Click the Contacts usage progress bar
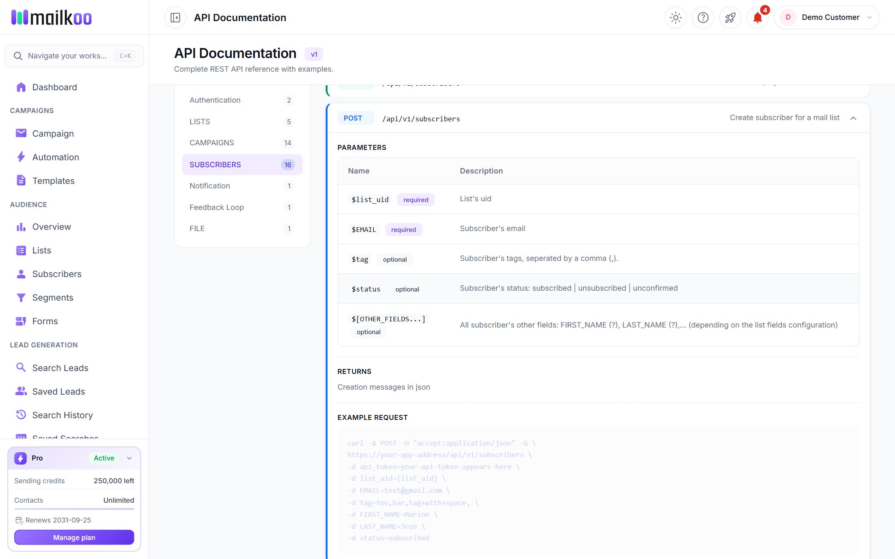This screenshot has width=895, height=559. coord(74,508)
